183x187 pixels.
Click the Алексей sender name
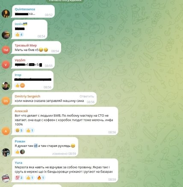(21, 111)
